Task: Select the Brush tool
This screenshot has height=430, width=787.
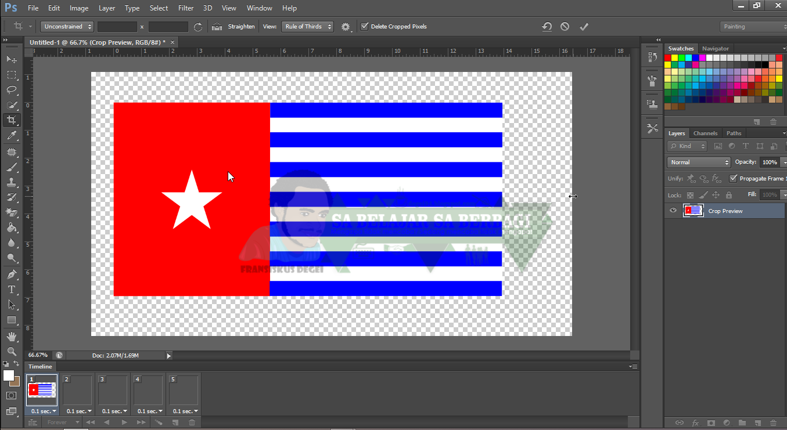Action: pos(12,167)
